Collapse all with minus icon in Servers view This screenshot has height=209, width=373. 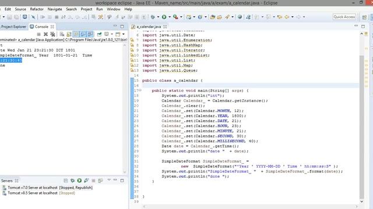coord(66,181)
